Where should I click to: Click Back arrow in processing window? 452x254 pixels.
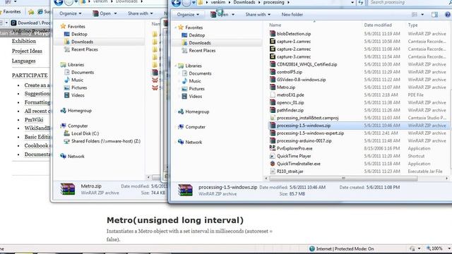[176, 3]
